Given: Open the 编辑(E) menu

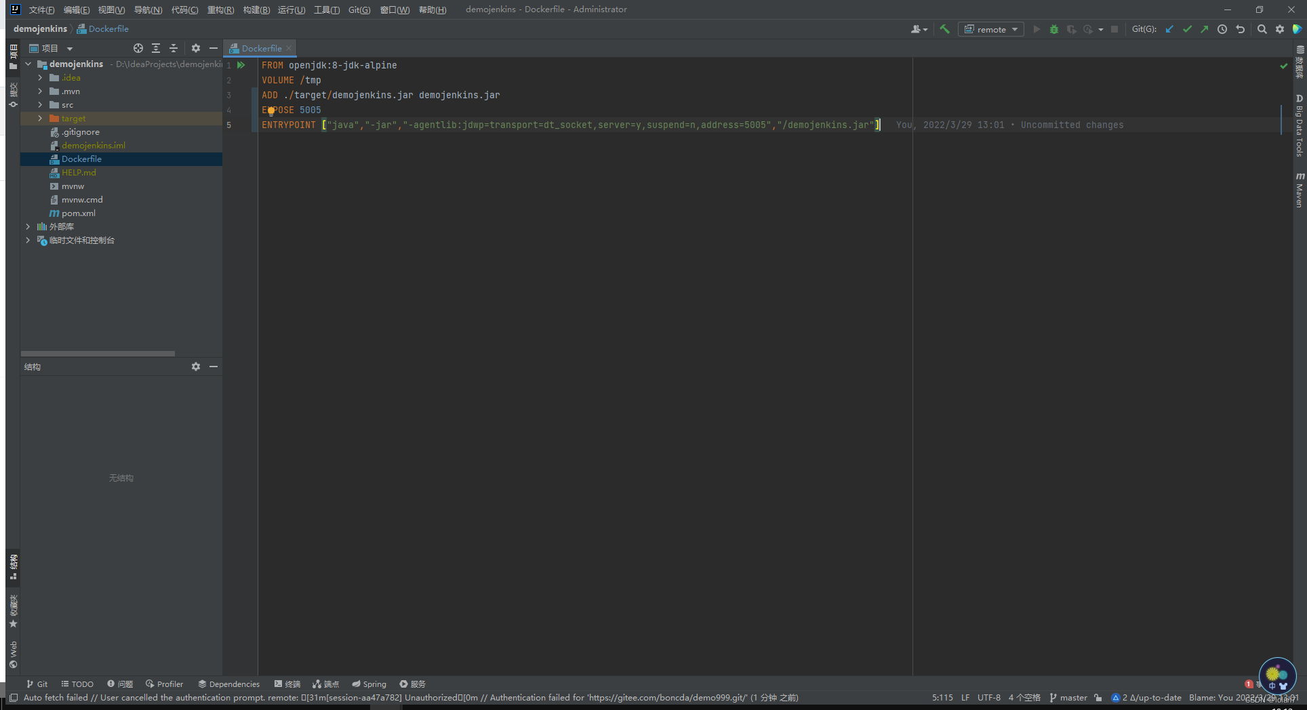Looking at the screenshot, I should pos(76,9).
